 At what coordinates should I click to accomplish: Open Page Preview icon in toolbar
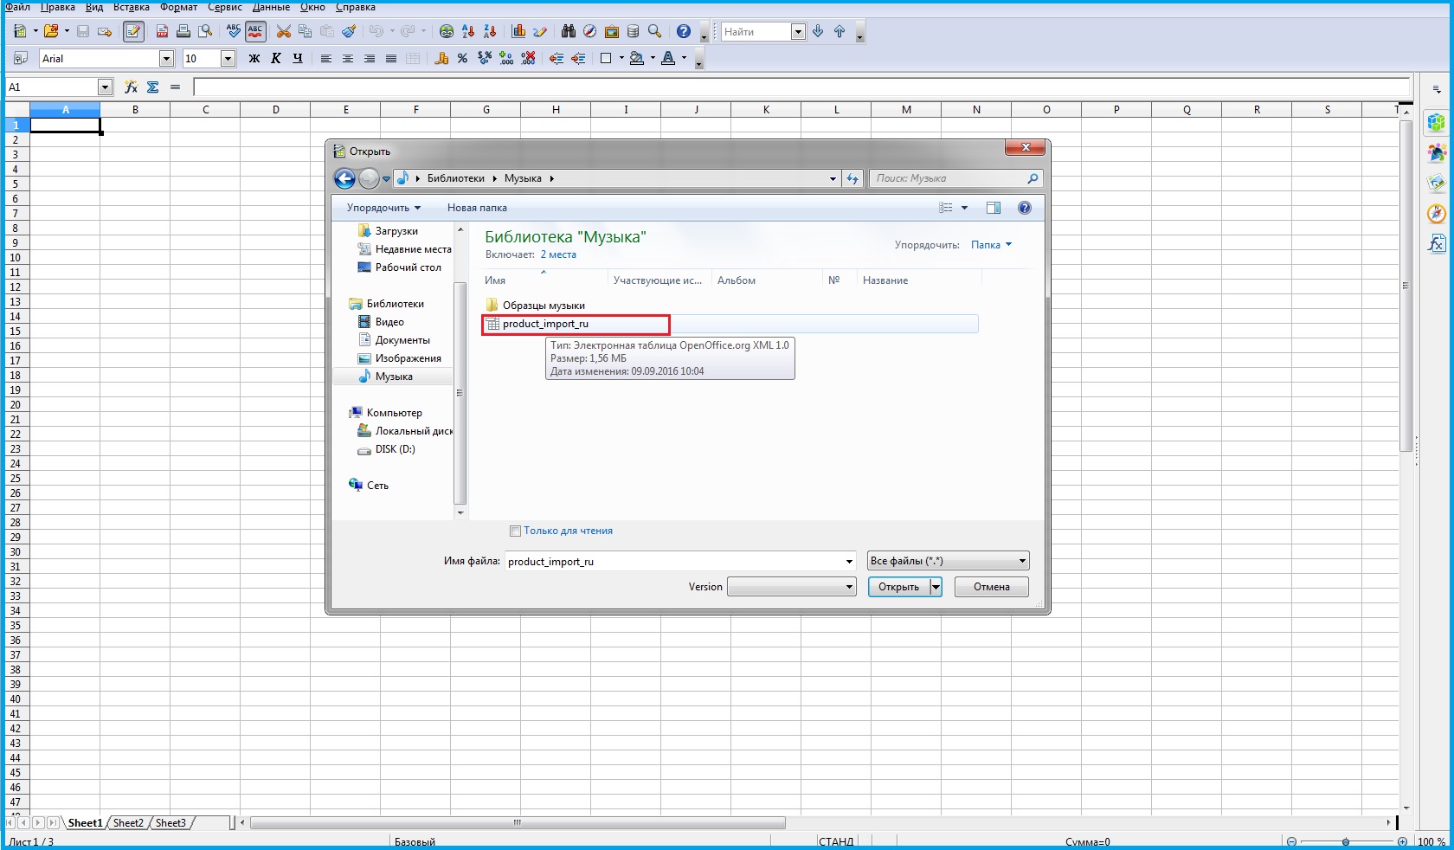(205, 32)
